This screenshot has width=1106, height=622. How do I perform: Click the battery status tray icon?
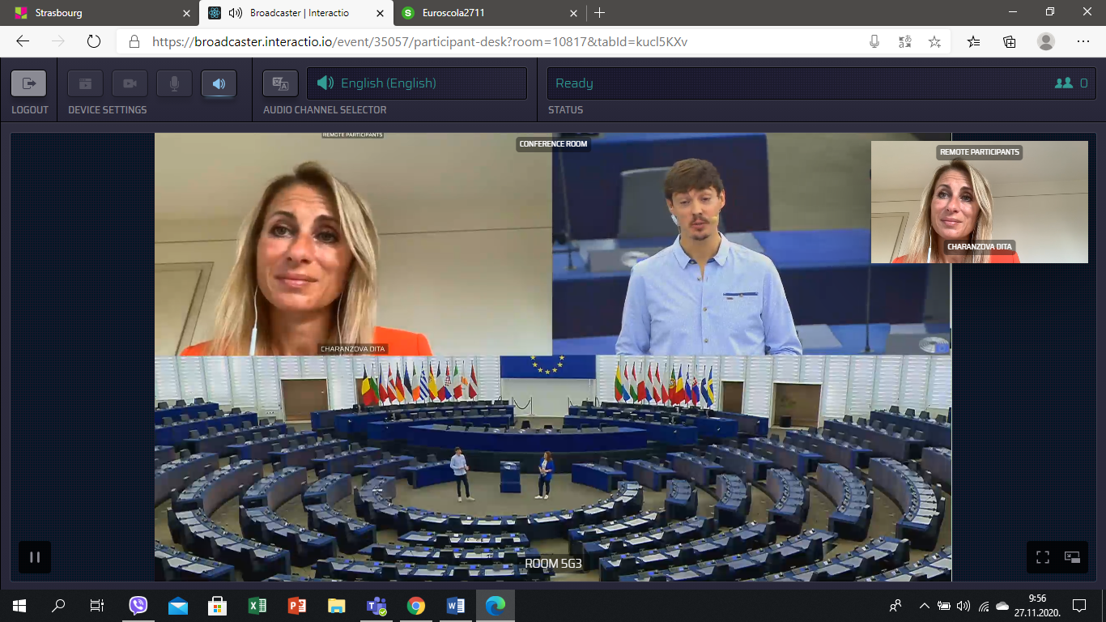click(x=944, y=606)
